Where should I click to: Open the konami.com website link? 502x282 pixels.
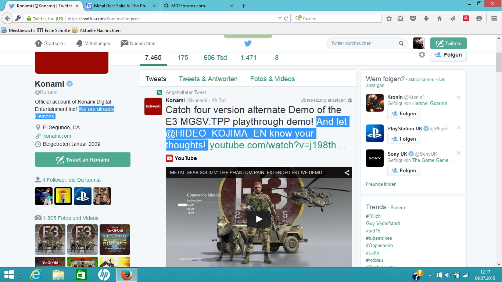(57, 136)
